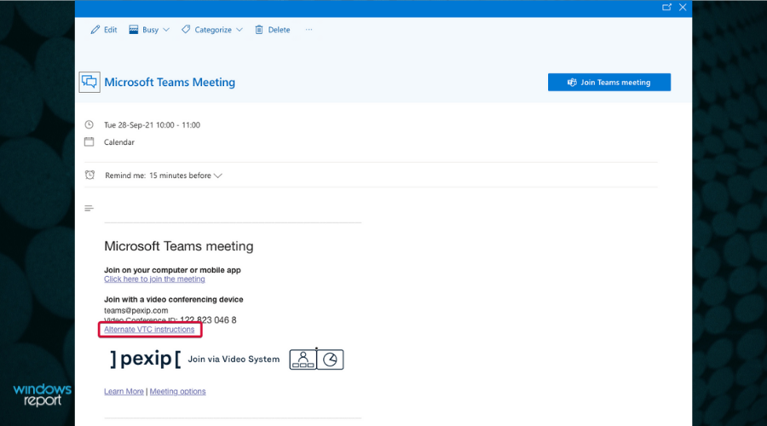The height and width of the screenshot is (426, 767).
Task: Click the calendar icon
Action: click(89, 141)
